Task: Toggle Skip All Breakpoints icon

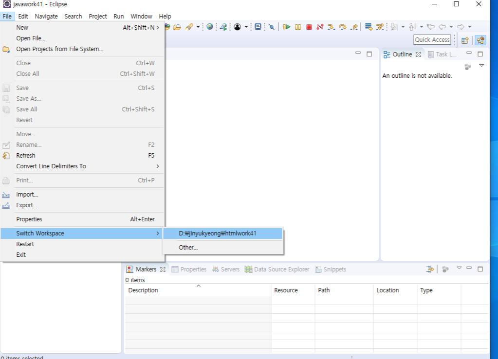Action: [272, 27]
